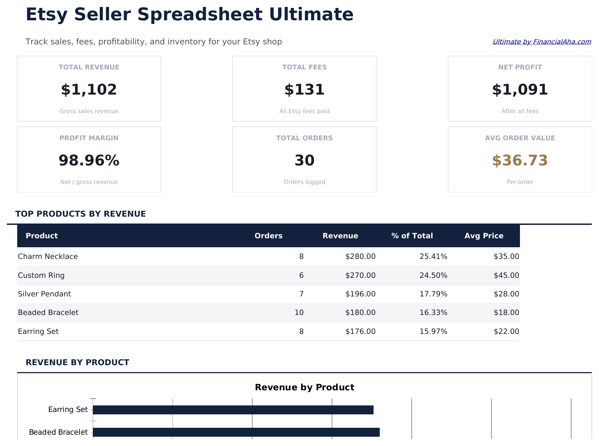
Task: Select the Net Profit card
Action: click(520, 88)
